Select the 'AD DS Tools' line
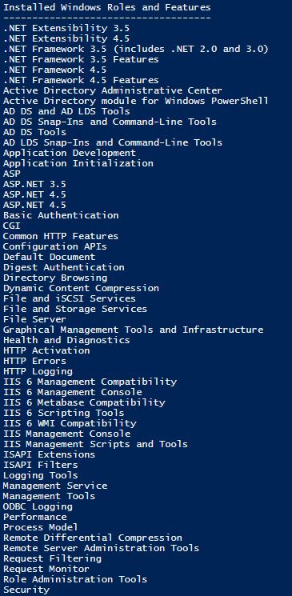The image size is (292, 596). [34, 132]
